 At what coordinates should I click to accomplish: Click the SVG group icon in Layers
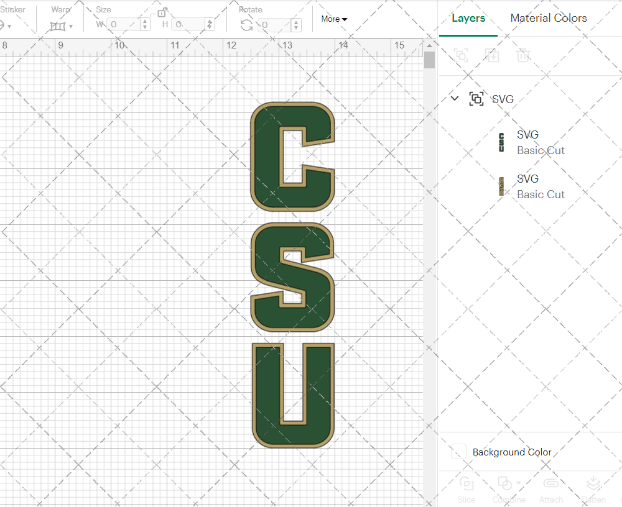click(476, 99)
